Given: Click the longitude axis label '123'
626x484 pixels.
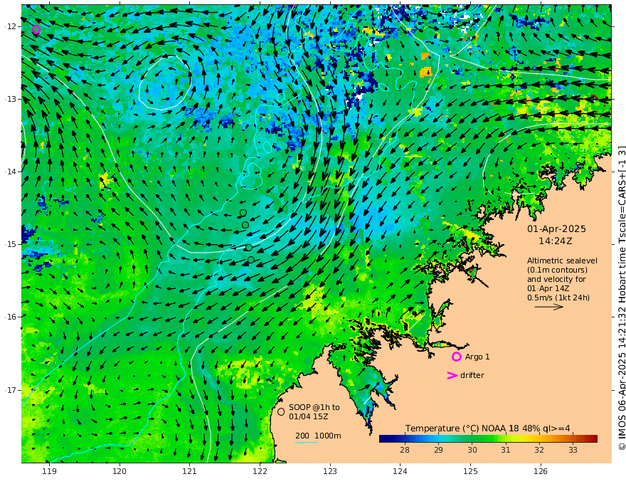Looking at the screenshot, I should point(330,471).
